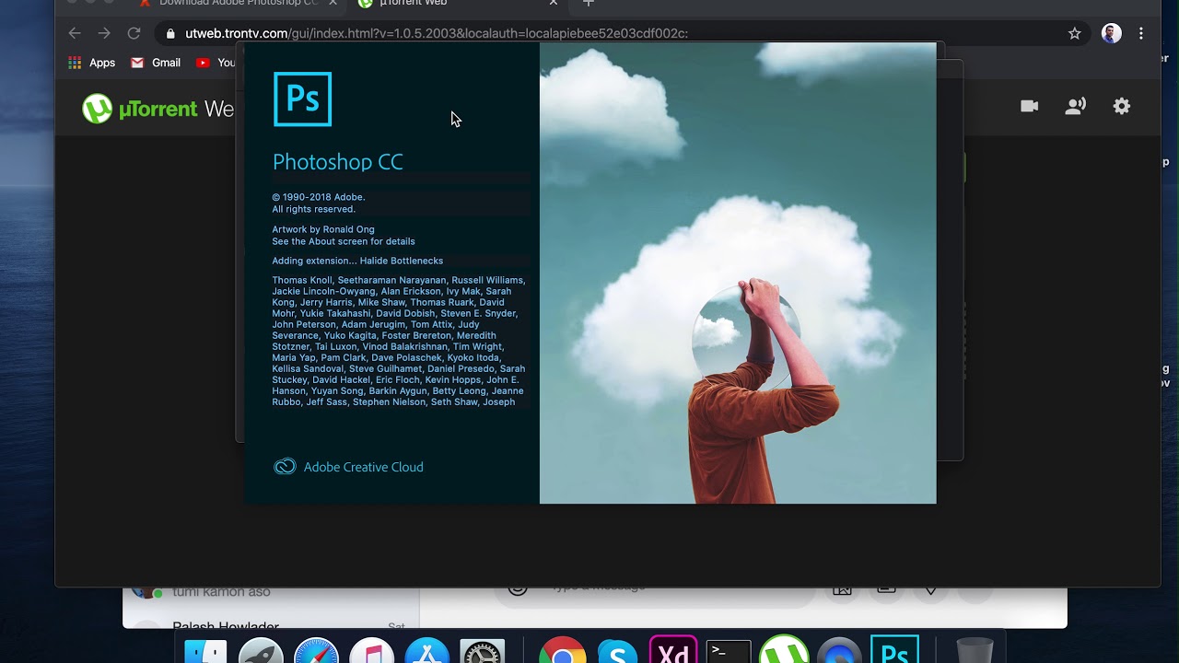1179x663 pixels.
Task: Open the Apps bookmark shortcut
Action: coord(91,63)
